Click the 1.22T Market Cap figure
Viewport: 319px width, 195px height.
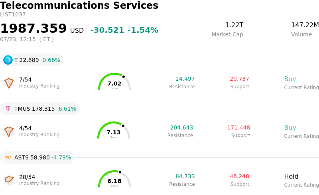click(x=234, y=25)
